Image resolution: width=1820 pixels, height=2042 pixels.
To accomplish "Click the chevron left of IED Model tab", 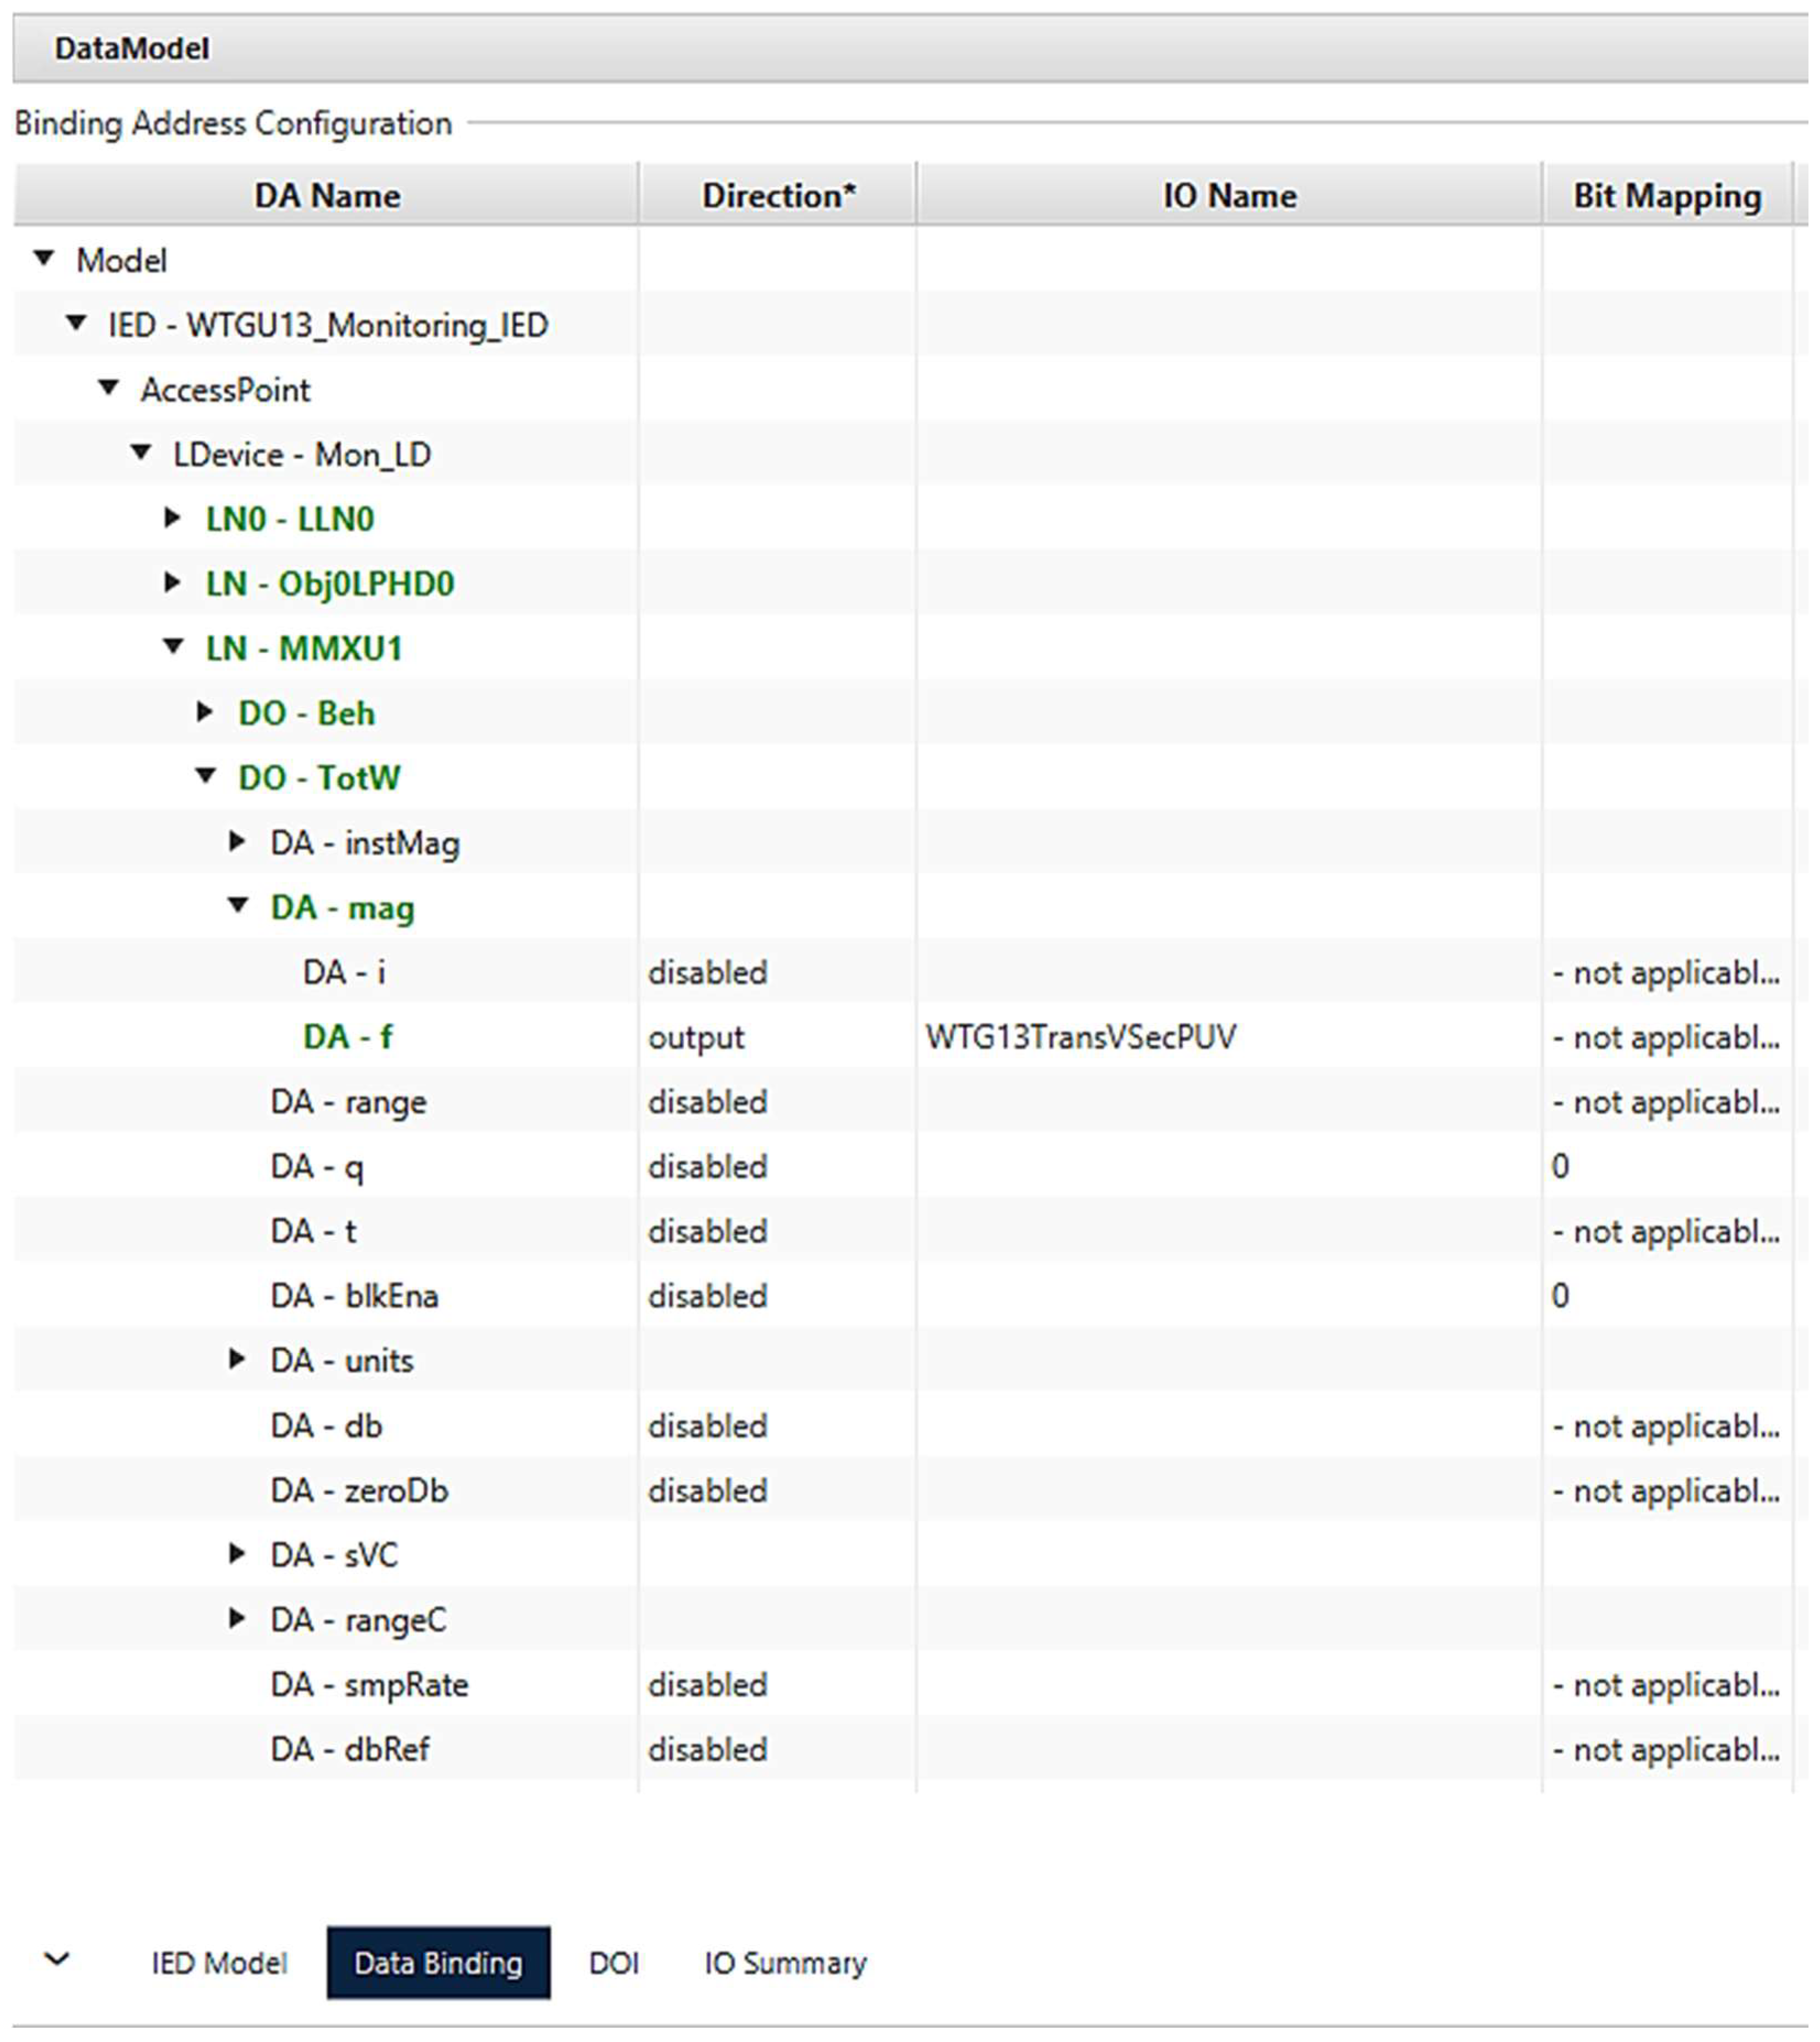I will coord(58,1960).
